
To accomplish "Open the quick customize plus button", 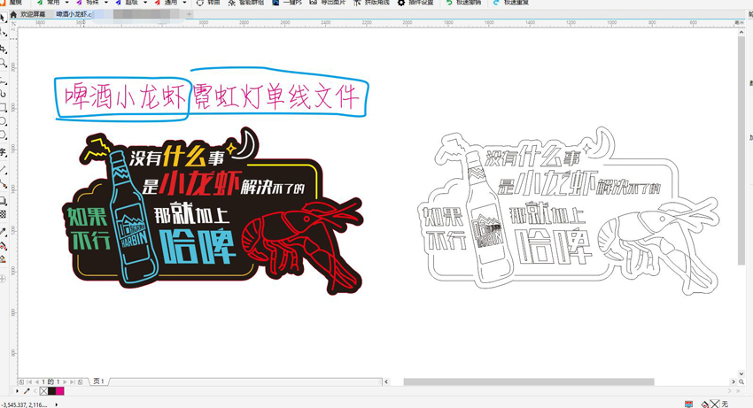I will click(x=3, y=279).
